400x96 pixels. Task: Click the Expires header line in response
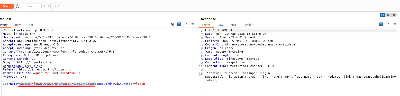(239, 41)
